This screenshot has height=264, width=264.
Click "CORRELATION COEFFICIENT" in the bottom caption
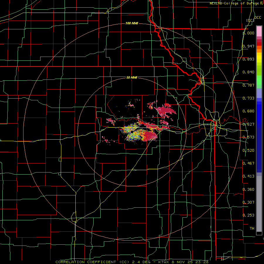(x=86, y=262)
